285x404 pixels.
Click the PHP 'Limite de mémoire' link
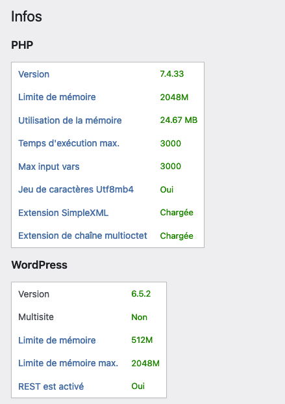pyautogui.click(x=57, y=97)
